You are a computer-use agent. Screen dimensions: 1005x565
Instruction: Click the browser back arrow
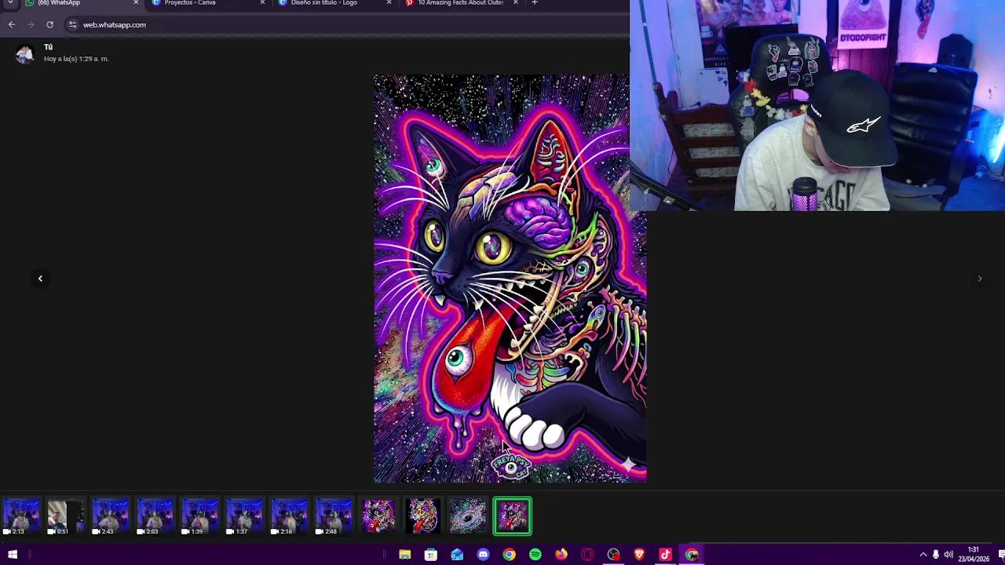(12, 24)
